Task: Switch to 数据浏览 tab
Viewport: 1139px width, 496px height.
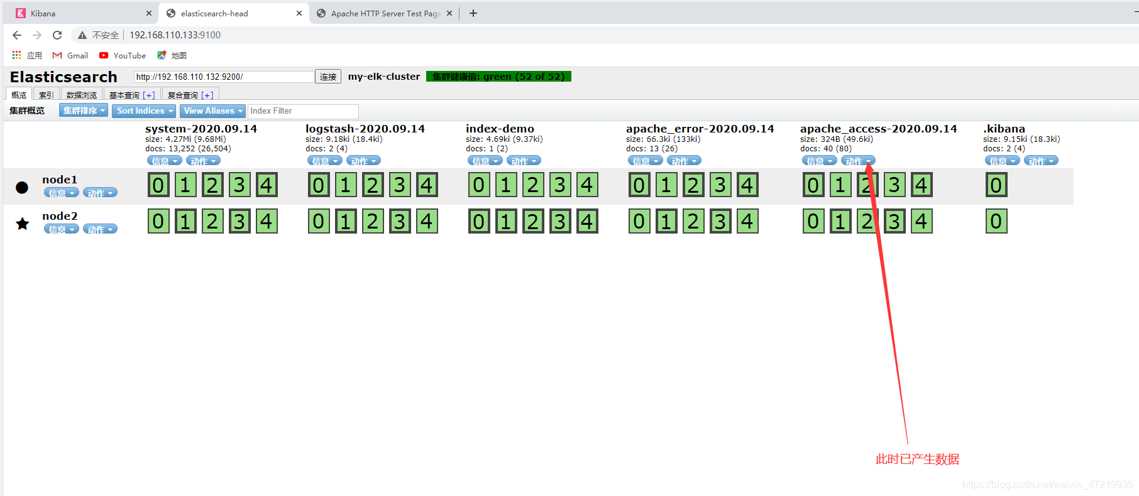Action: [x=82, y=95]
